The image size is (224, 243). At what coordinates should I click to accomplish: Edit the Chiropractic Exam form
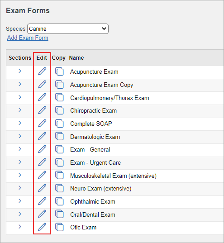pos(42,110)
